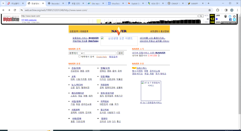This screenshot has height=131, width=241.
Task: Open the 정부/공공기관 category
Action: pos(107,93)
